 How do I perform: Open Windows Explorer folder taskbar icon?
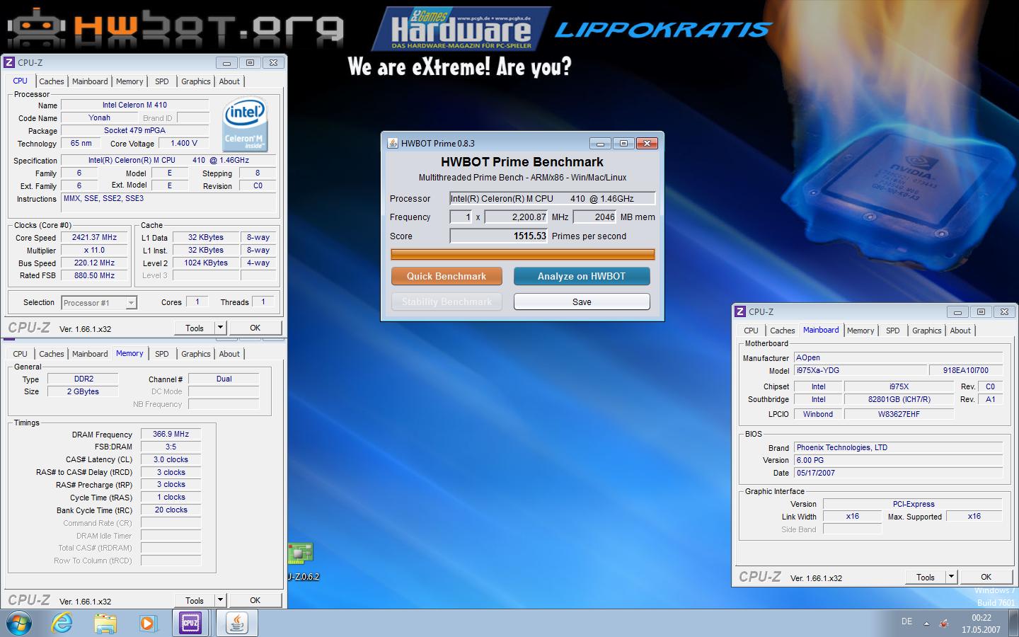coord(105,624)
